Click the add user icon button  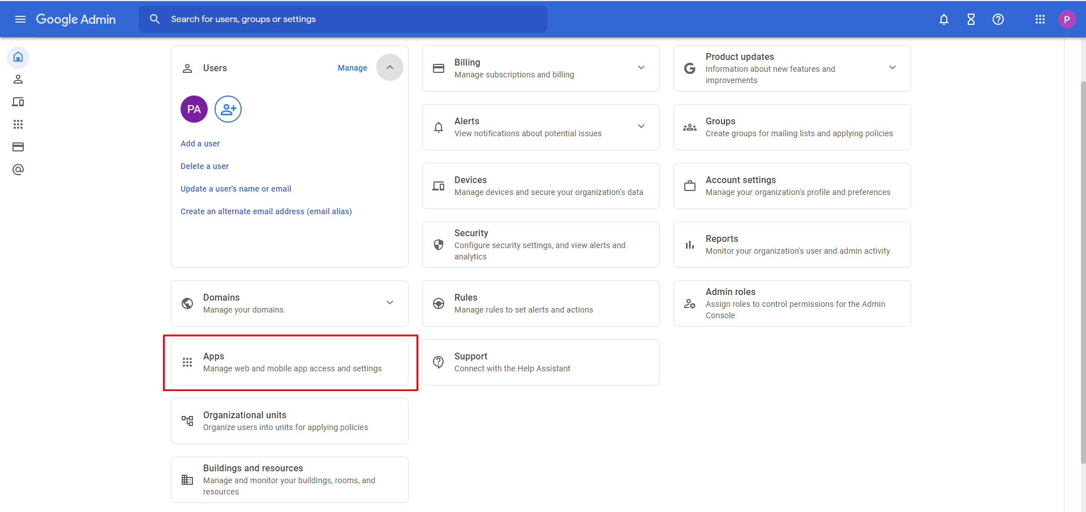coord(228,109)
